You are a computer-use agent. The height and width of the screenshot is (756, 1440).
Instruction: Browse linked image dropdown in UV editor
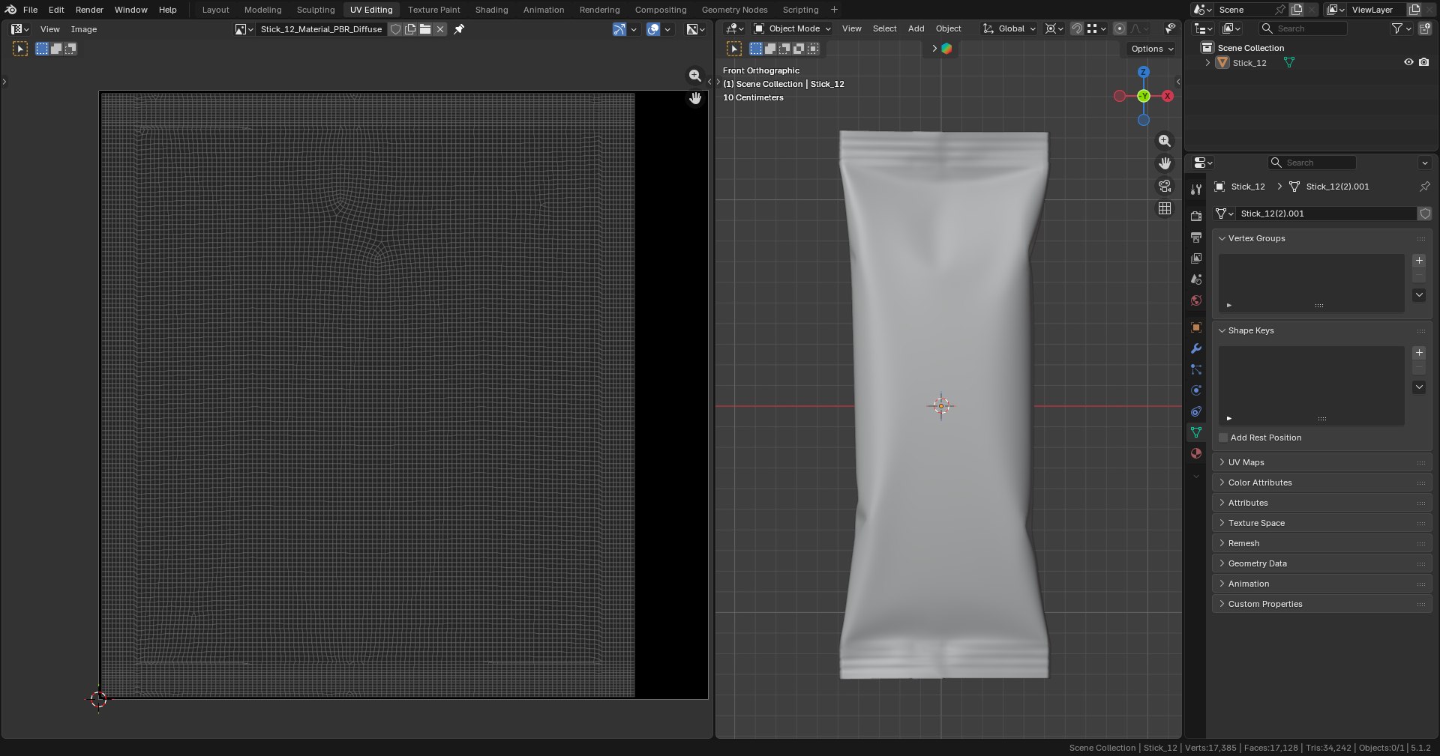tap(244, 29)
